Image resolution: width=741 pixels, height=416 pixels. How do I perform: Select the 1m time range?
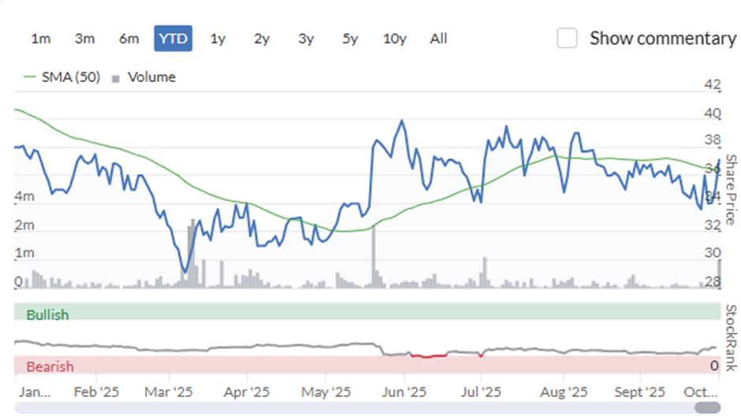point(41,39)
